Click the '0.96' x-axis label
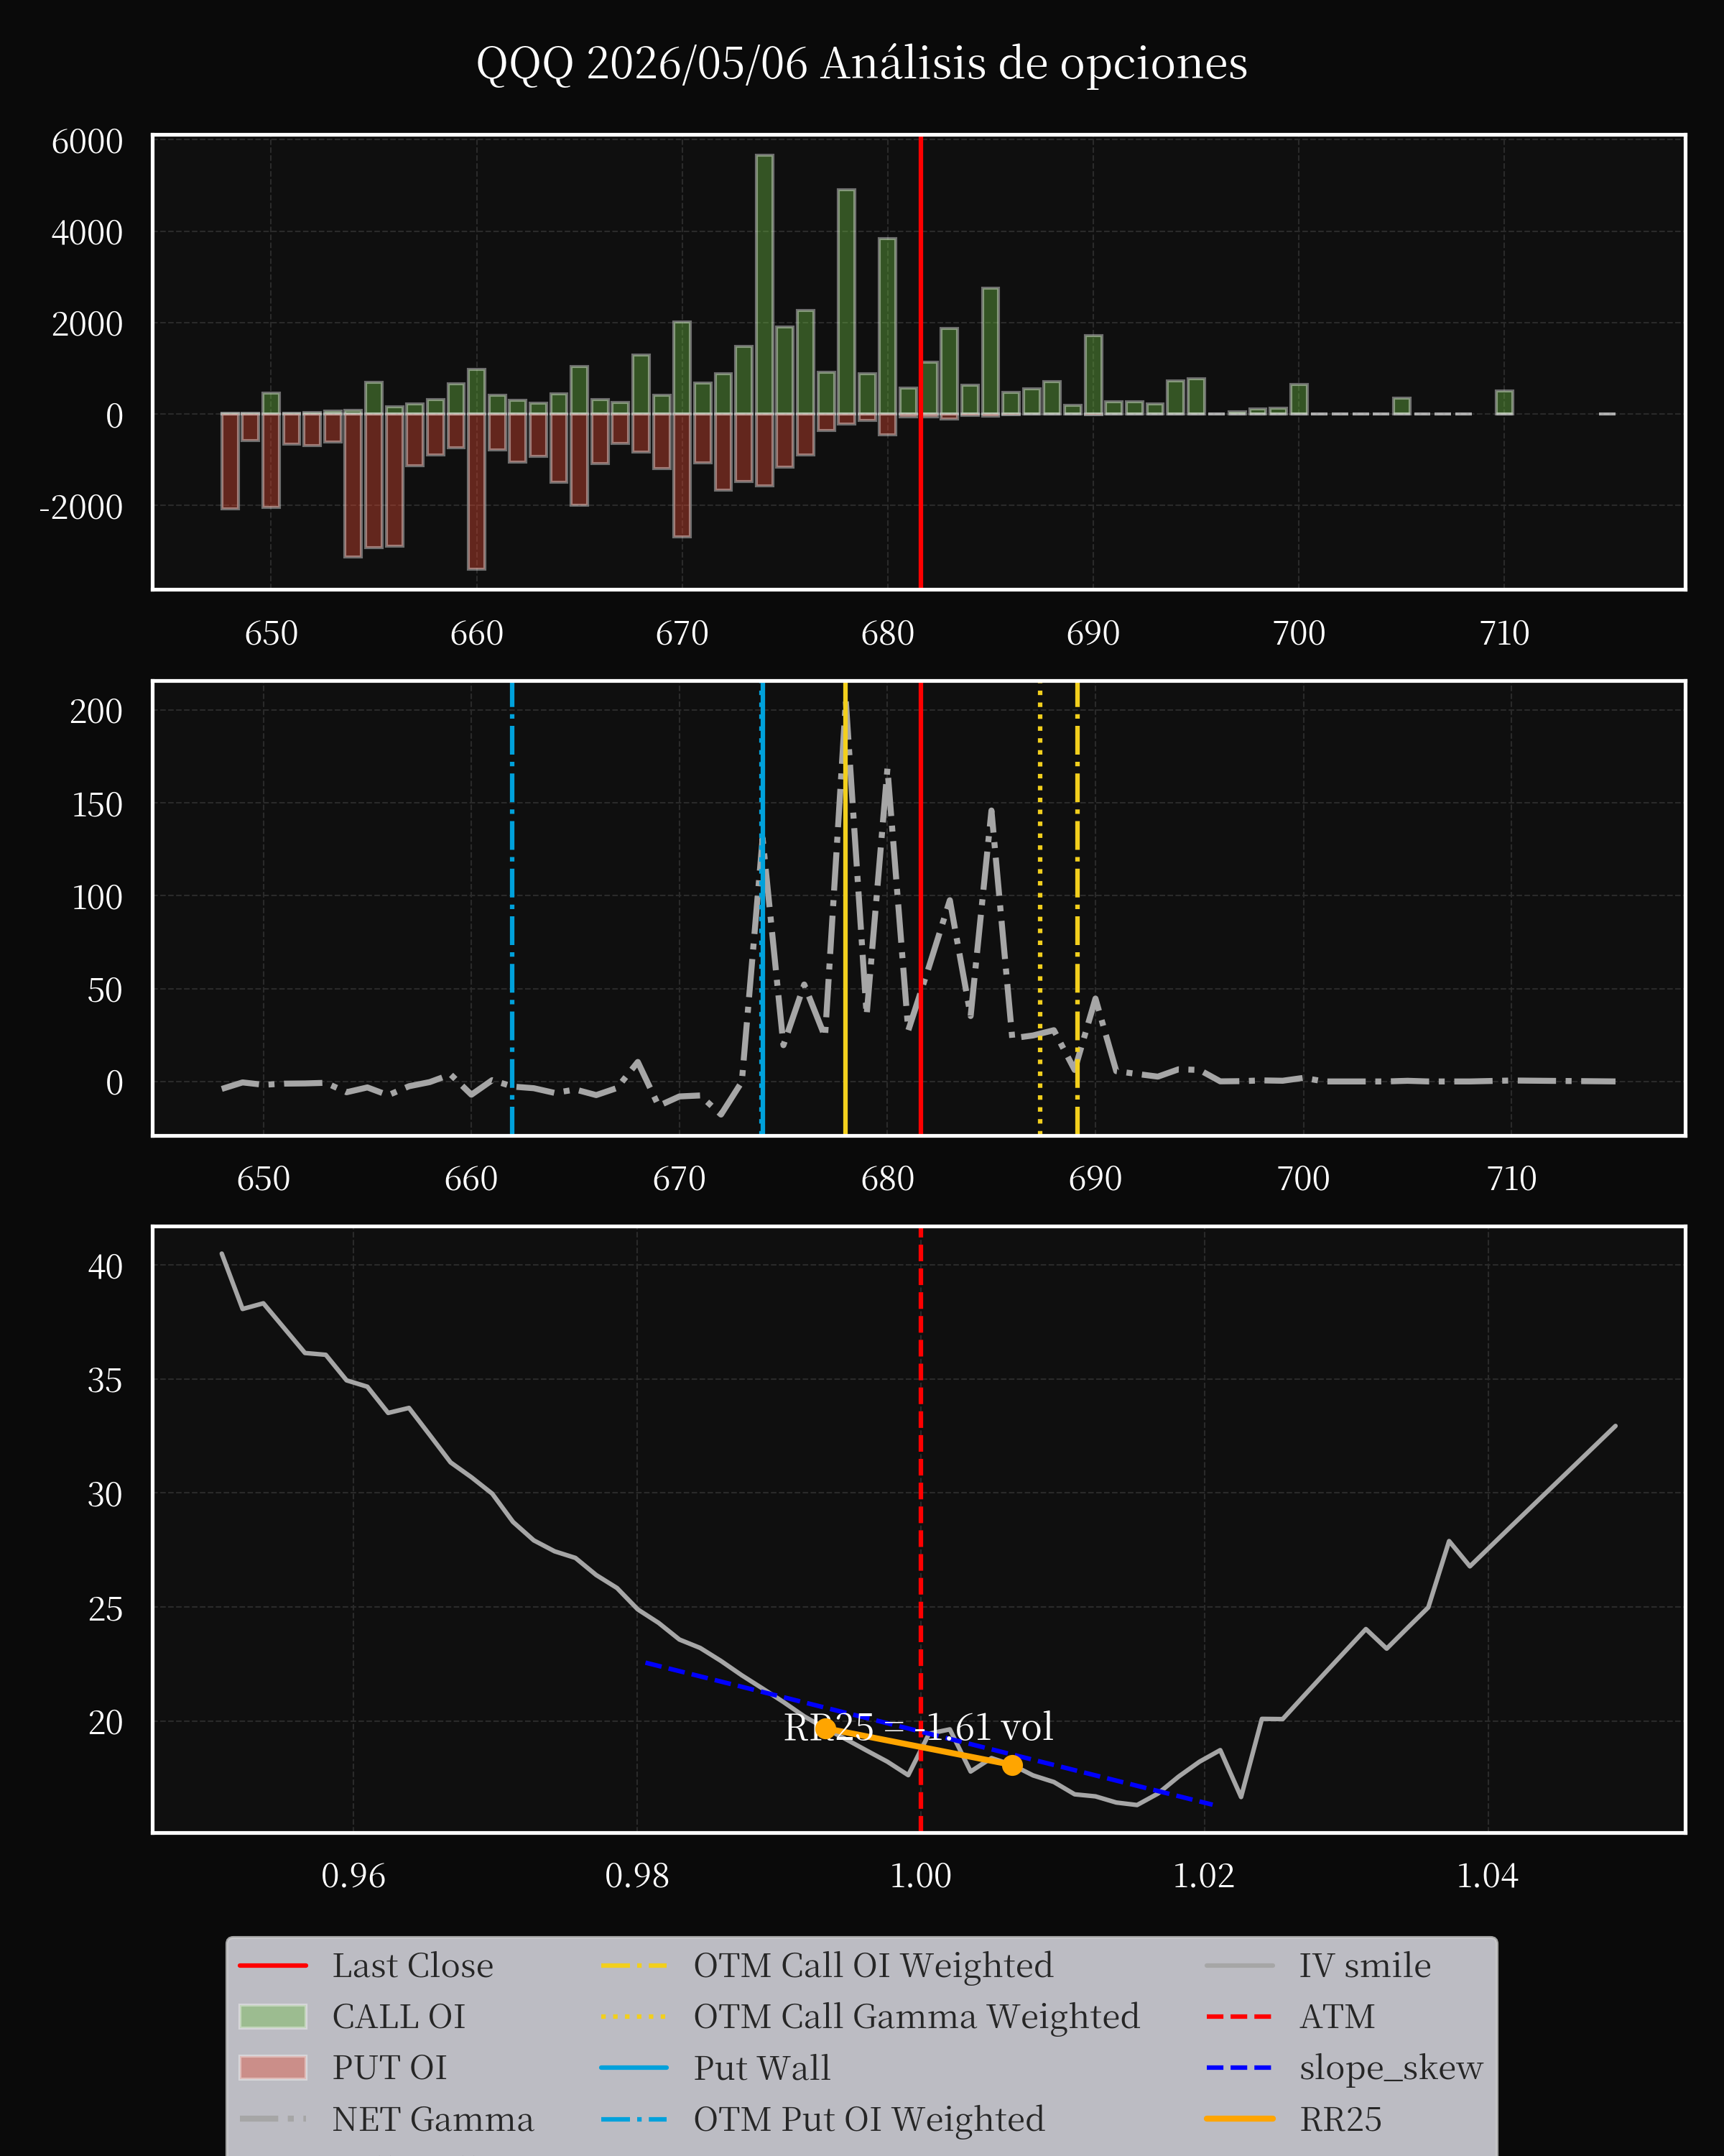 354,1875
